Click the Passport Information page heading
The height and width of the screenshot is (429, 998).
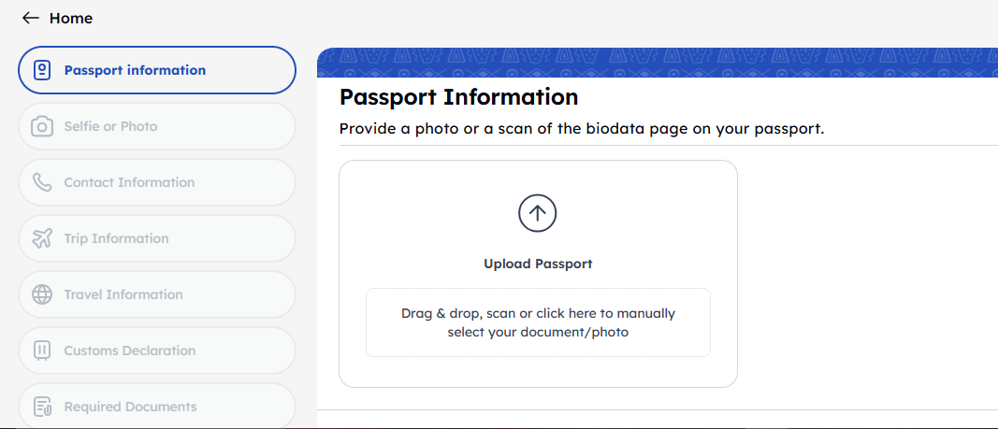458,96
